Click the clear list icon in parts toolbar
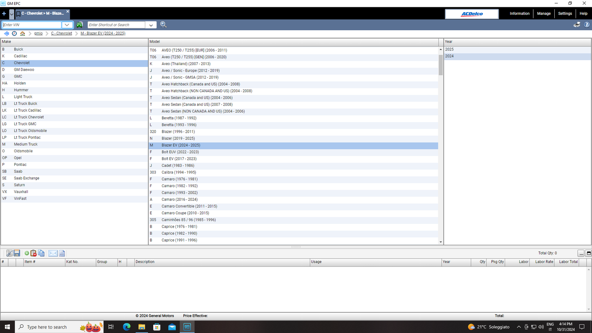The image size is (592, 333). pos(9,254)
